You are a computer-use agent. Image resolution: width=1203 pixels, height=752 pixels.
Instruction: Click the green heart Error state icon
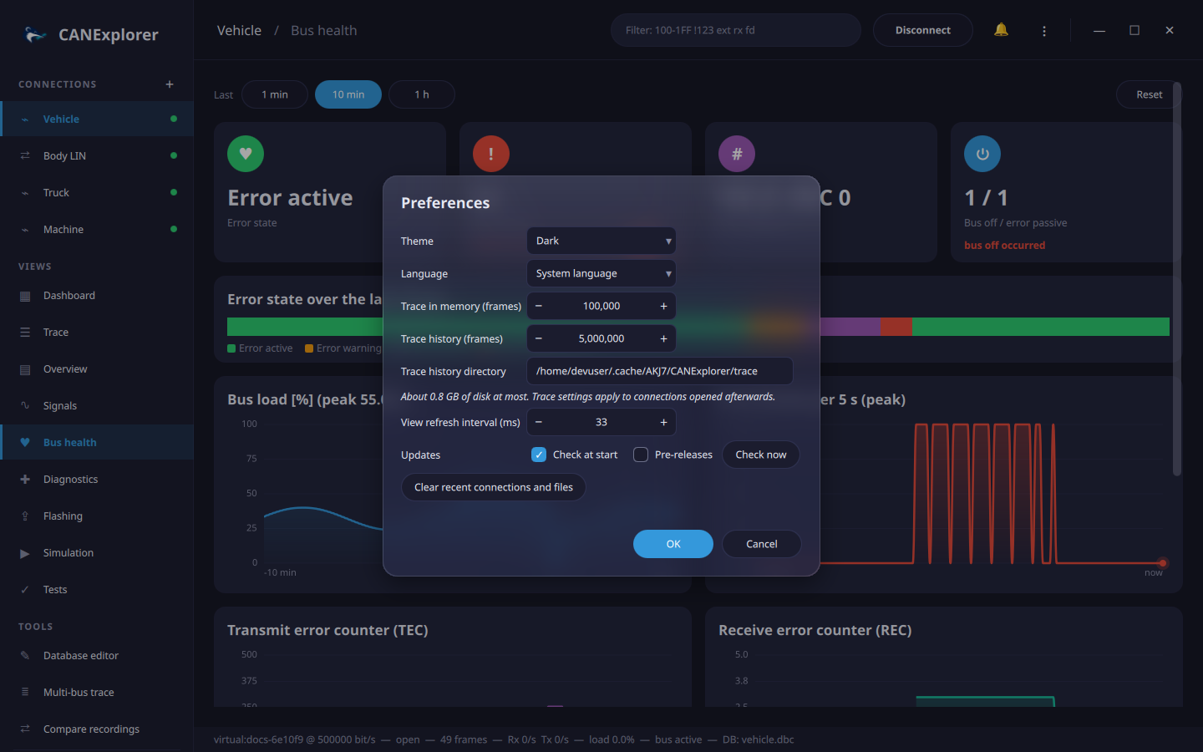coord(246,154)
